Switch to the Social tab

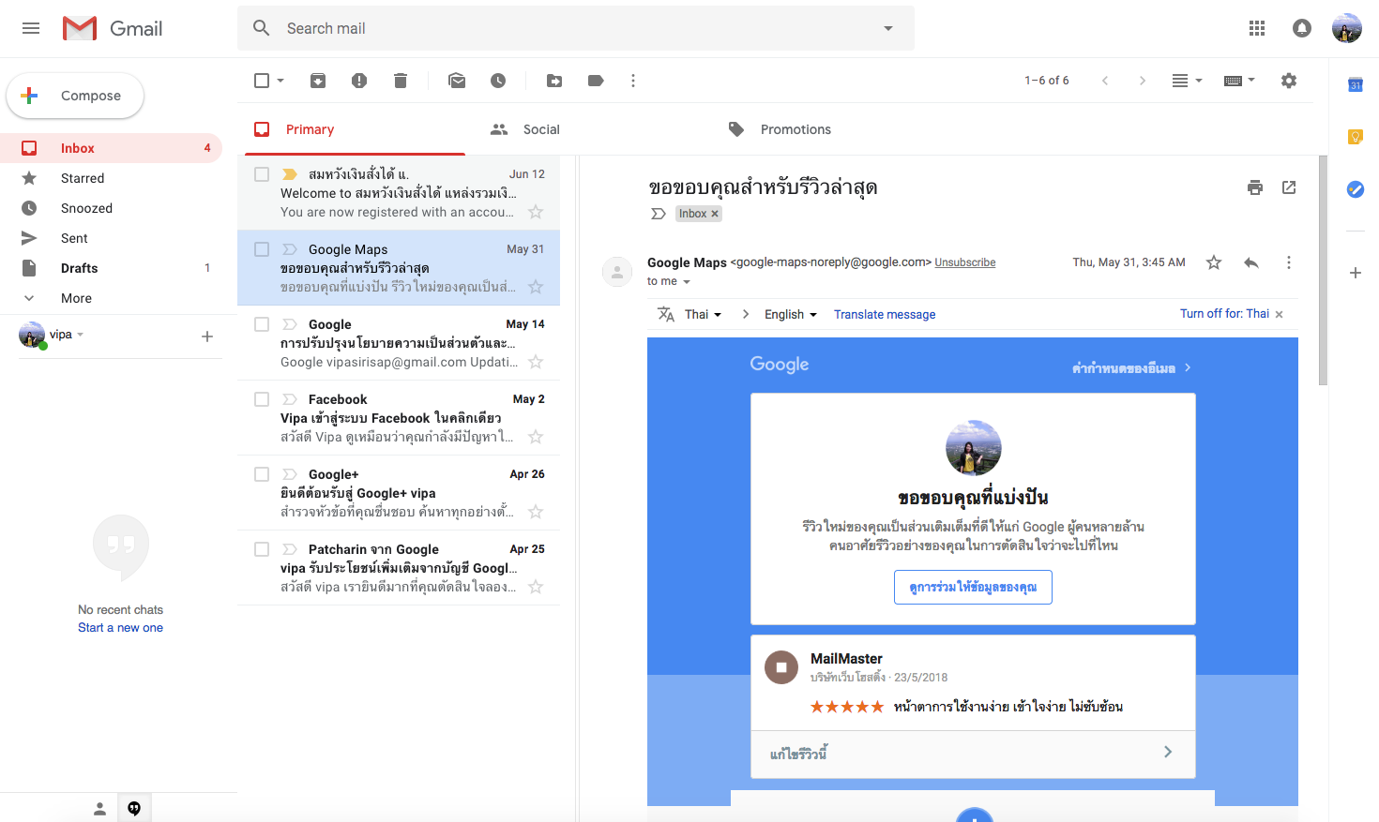[540, 129]
